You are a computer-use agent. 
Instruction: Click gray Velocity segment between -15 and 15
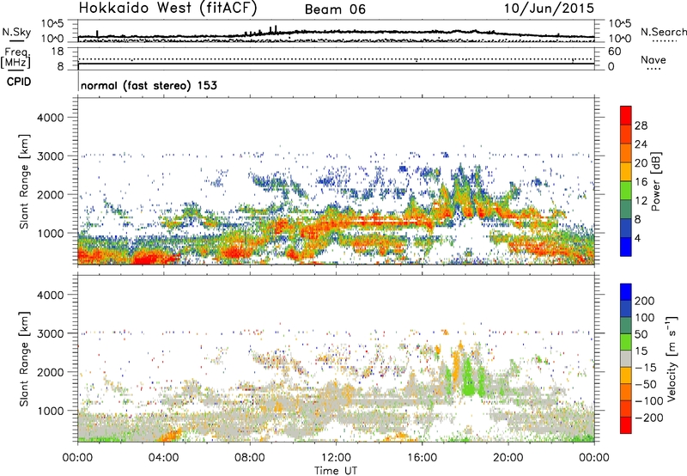(626, 358)
